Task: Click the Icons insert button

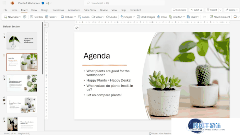Action: 162,17
